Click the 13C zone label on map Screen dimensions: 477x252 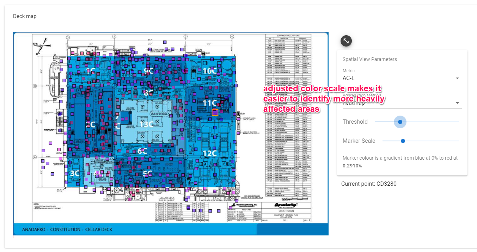147,124
